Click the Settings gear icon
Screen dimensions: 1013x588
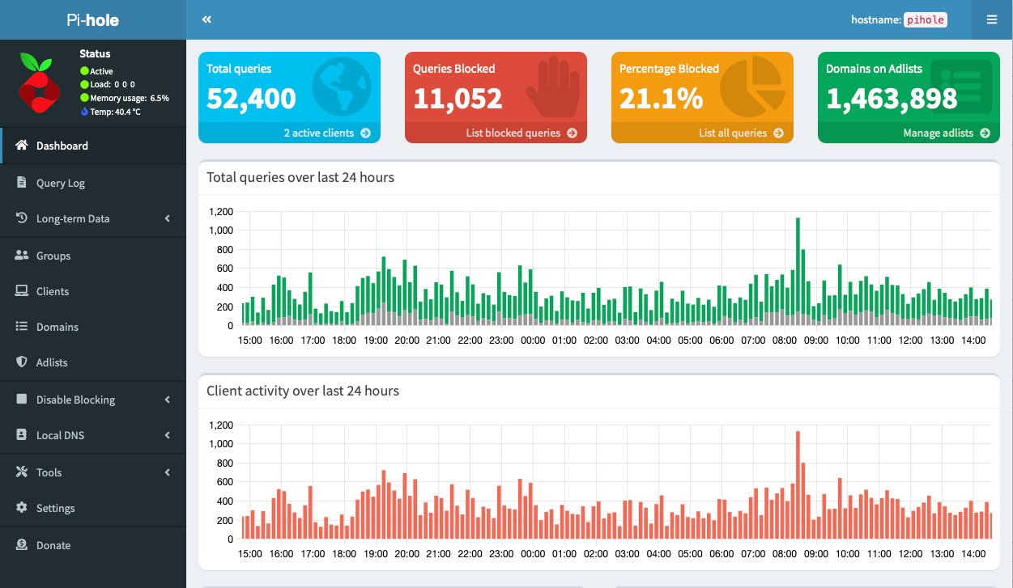(22, 508)
